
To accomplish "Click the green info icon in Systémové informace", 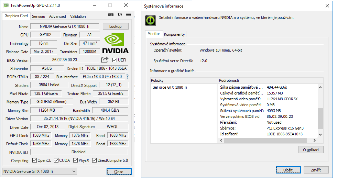I will (150, 20).
